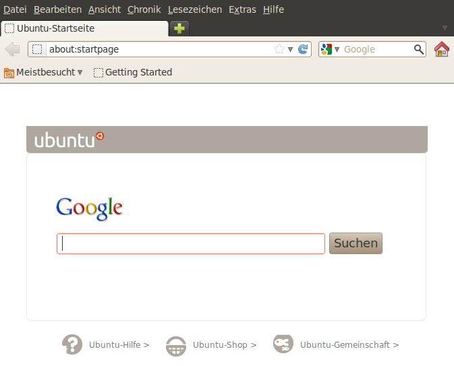Go to the home page icon
454x366 pixels.
pos(442,49)
